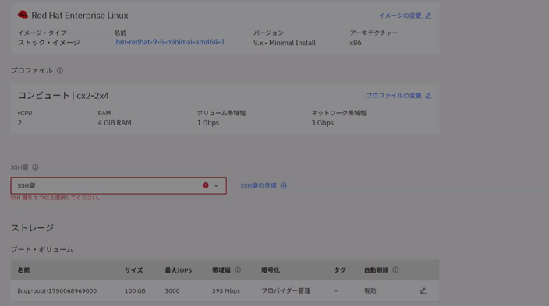The height and width of the screenshot is (306, 549).
Task: Click the イメージの変更 link
Action: click(x=400, y=16)
